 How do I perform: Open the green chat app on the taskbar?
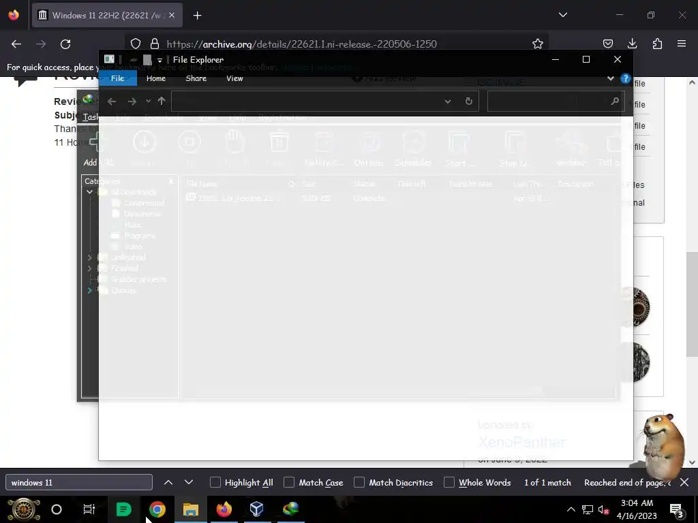point(124,509)
